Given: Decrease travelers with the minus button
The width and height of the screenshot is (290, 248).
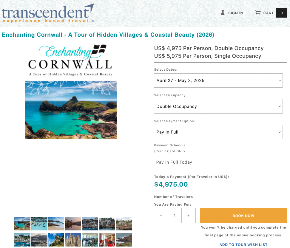Looking at the screenshot, I should [x=161, y=216].
